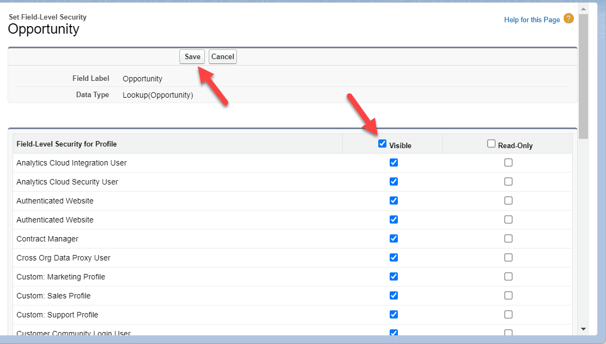606x344 pixels.
Task: Toggle Visible for Analytics Cloud Integration User
Action: 393,162
